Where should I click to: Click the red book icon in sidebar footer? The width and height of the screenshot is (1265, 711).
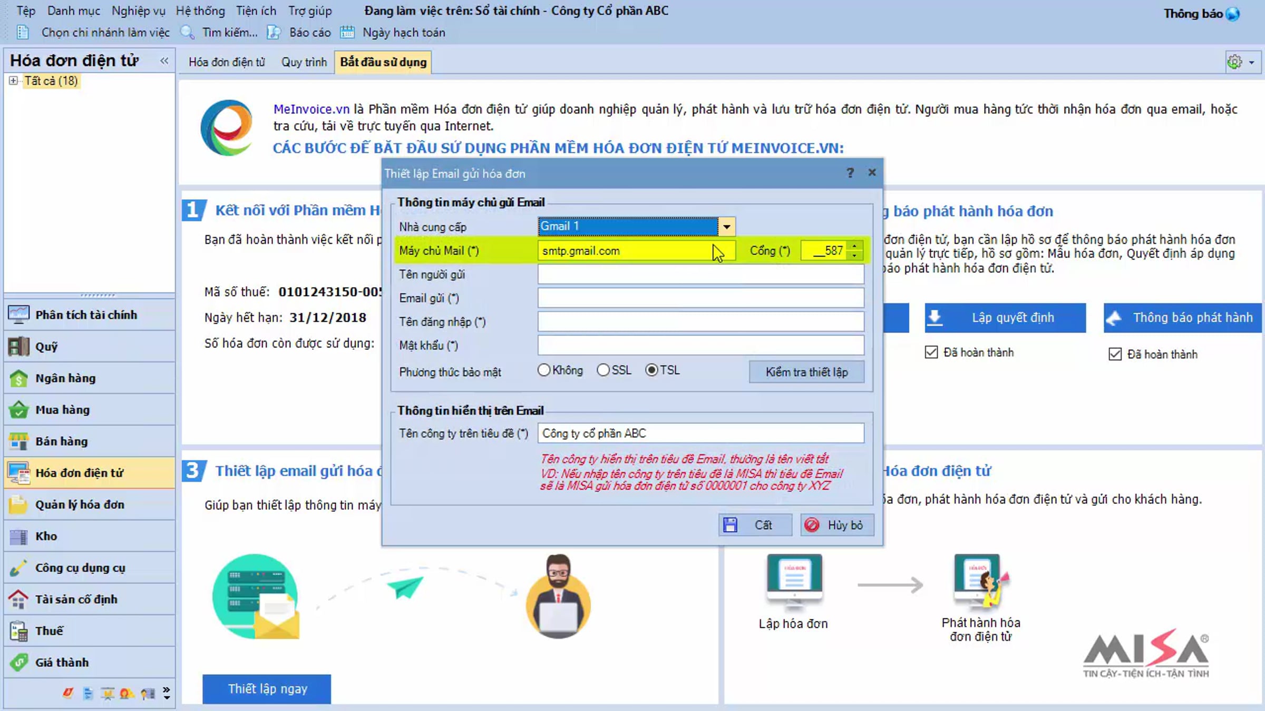pos(67,693)
